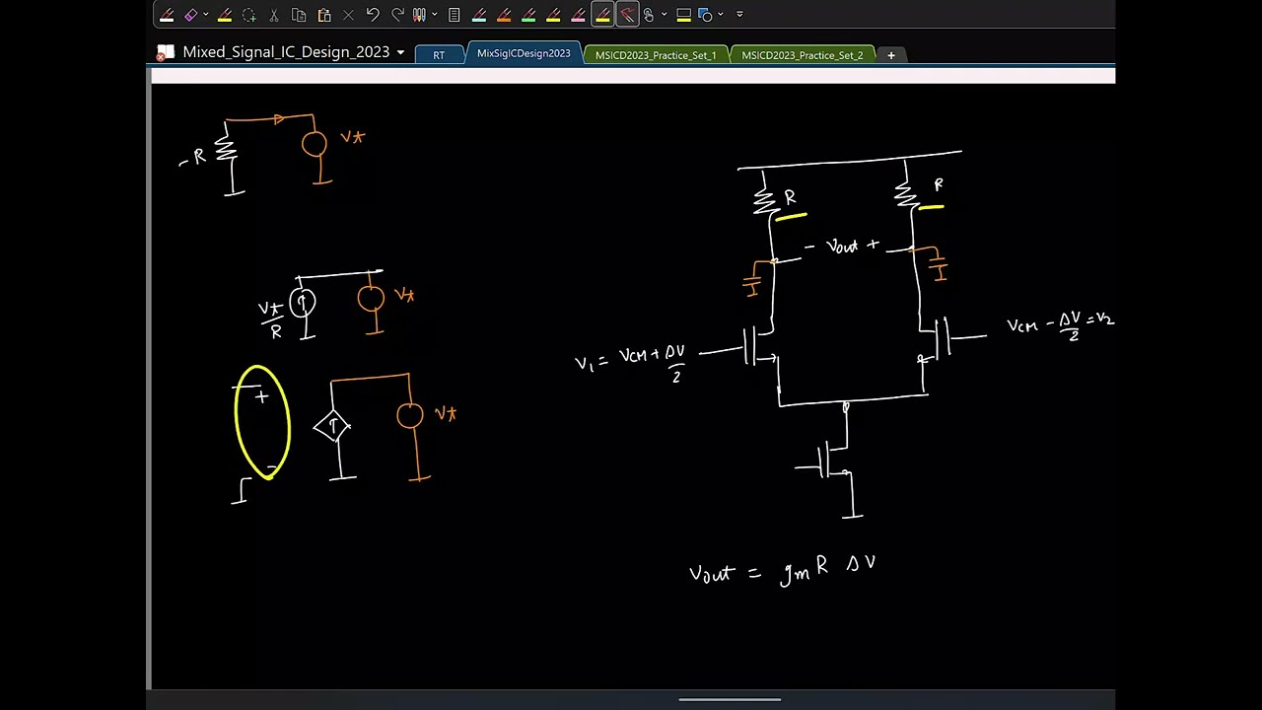Open Mixed_Signal_IC_Design_2023 notebook dropdown
Screen dimensions: 1262x710
coord(400,52)
